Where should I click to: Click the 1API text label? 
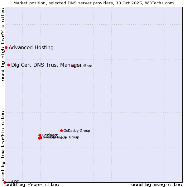pos(13,182)
